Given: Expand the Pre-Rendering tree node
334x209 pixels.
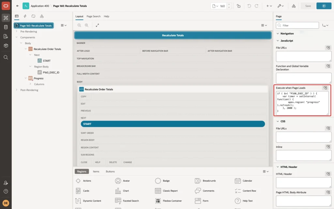Looking at the screenshot, I should (17, 31).
